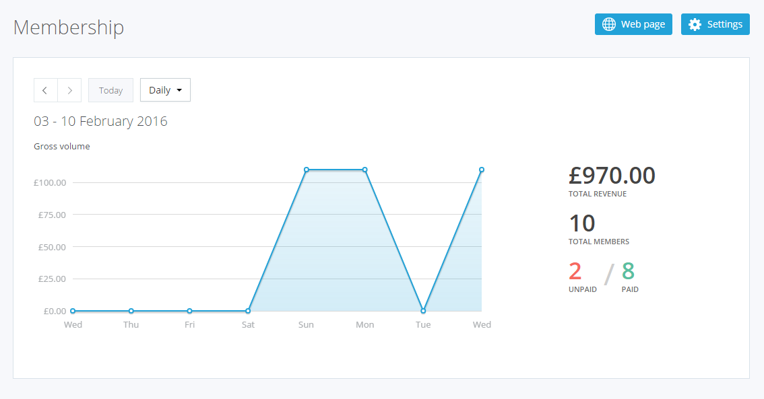Click the gear icon on Settings button
Viewport: 764px width, 399px height.
(695, 24)
